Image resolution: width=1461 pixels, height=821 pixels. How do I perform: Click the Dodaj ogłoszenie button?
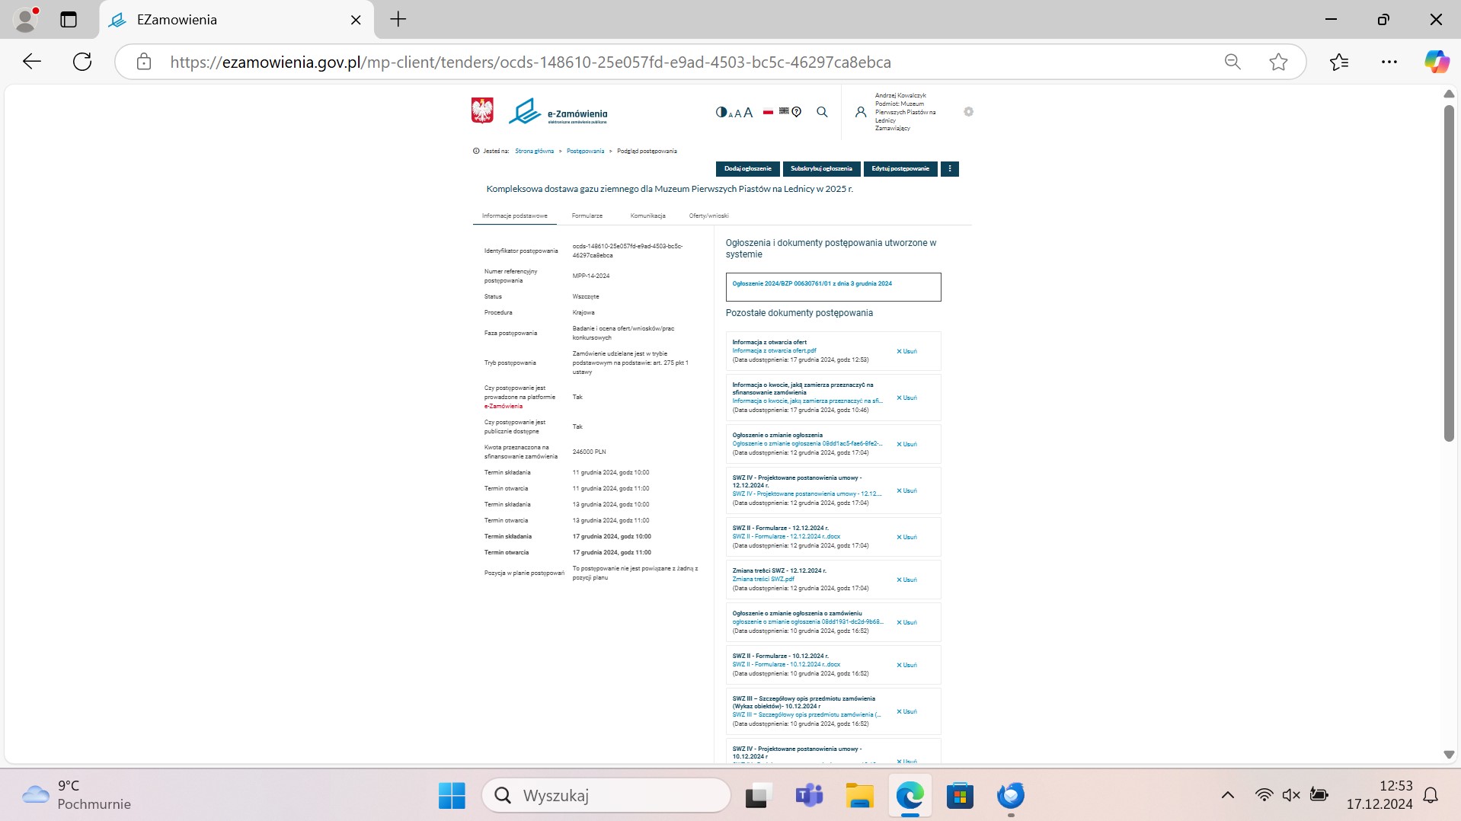coord(747,169)
